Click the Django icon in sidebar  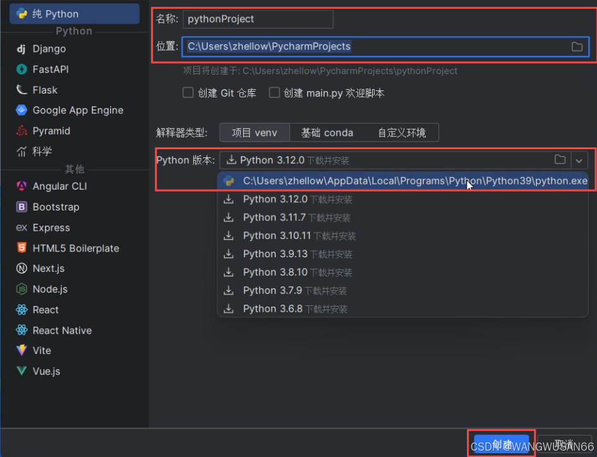click(21, 49)
